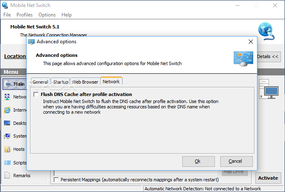Click the drive mapping input field
This screenshot has height=192, width=285.
[x=136, y=173]
